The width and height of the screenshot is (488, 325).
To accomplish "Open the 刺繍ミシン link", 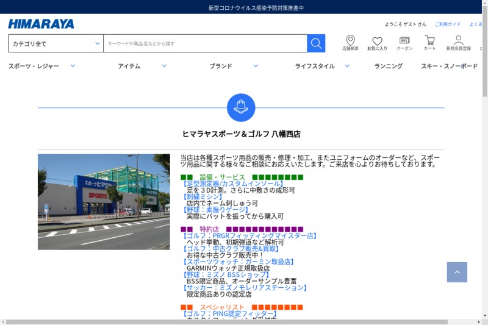I will coord(202,197).
